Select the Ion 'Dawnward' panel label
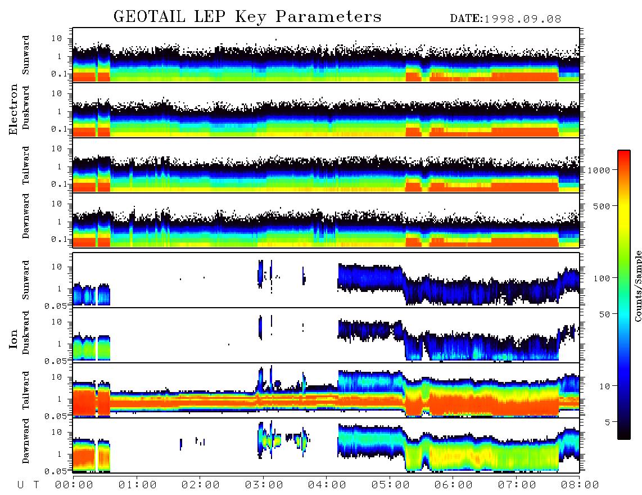Viewport: 642px width, 495px height. (26, 441)
